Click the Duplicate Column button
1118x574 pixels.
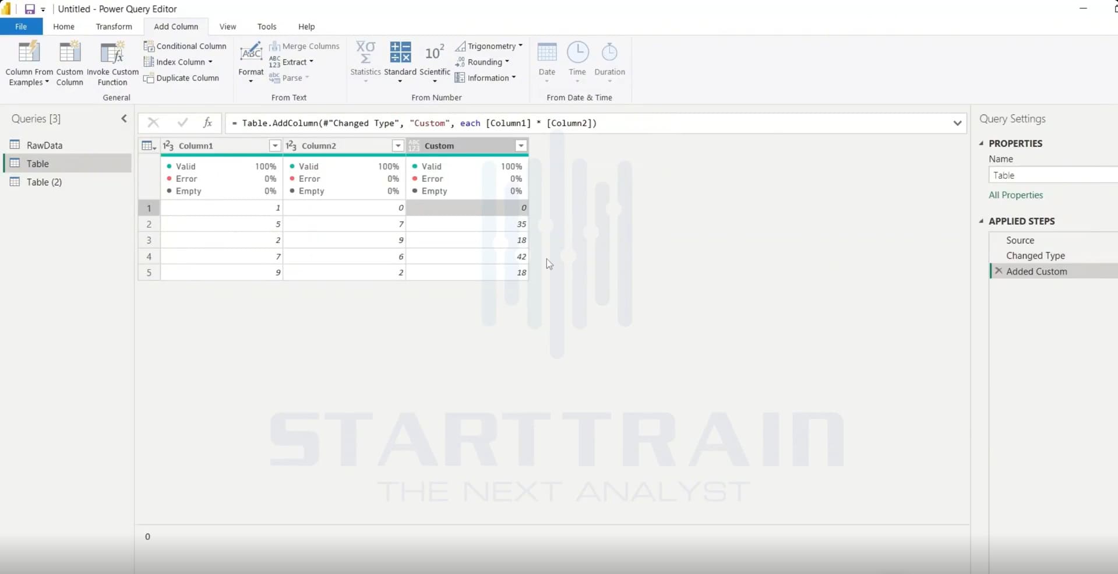(x=182, y=78)
